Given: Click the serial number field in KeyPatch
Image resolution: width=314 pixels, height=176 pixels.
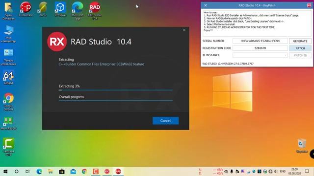Looking at the screenshot, I should pos(260,41).
